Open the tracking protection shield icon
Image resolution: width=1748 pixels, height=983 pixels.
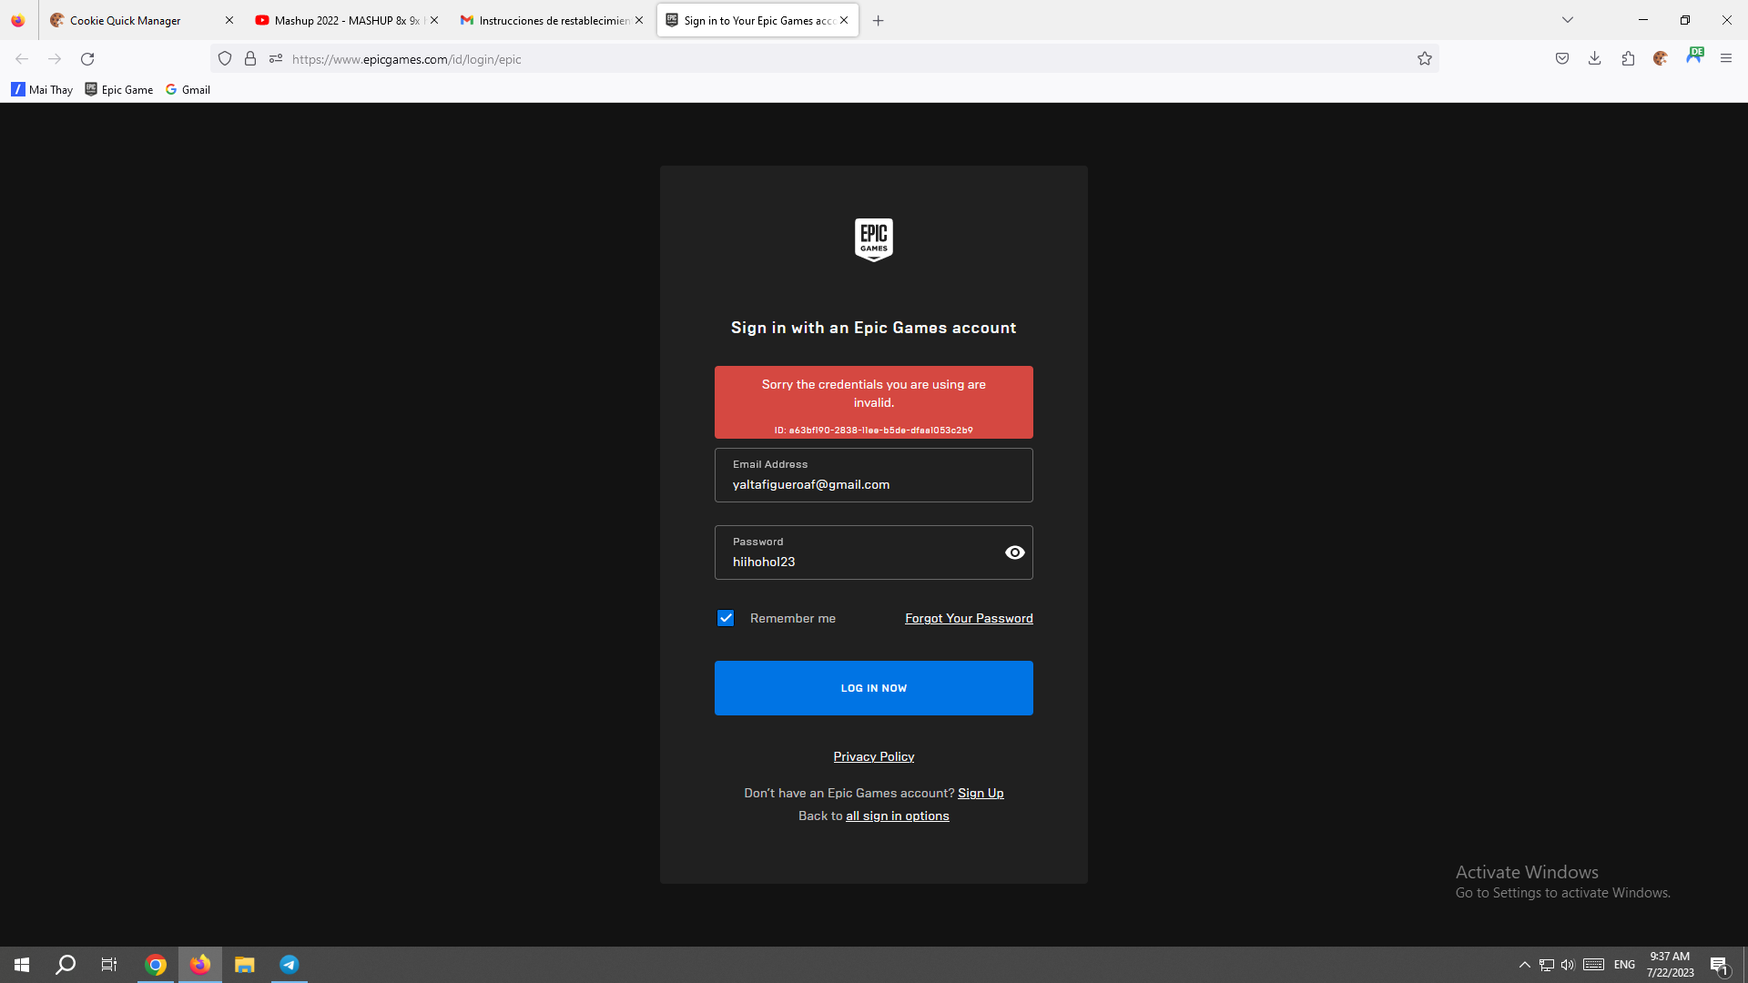225,59
